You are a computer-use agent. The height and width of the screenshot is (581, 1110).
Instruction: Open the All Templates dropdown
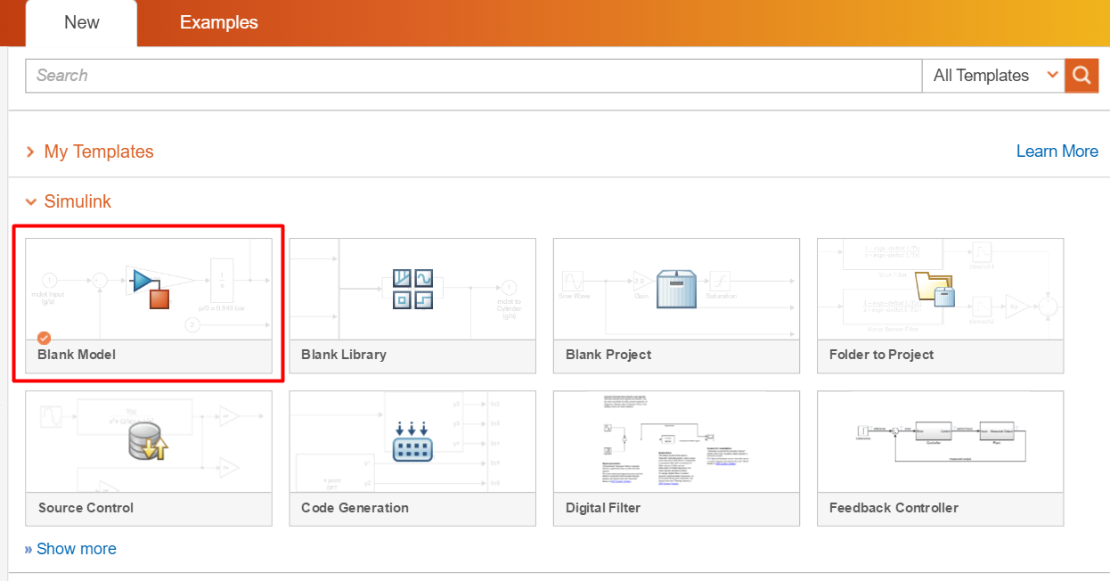992,76
